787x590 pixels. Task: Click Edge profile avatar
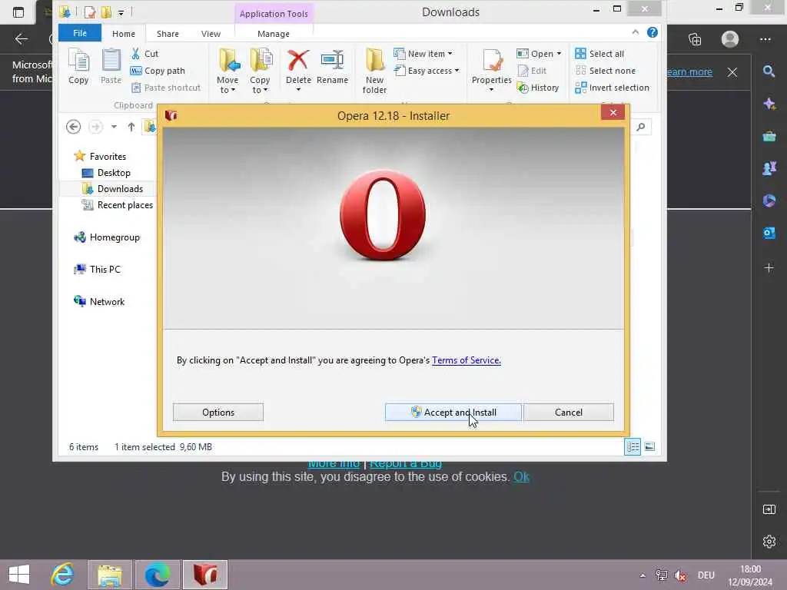[730, 39]
